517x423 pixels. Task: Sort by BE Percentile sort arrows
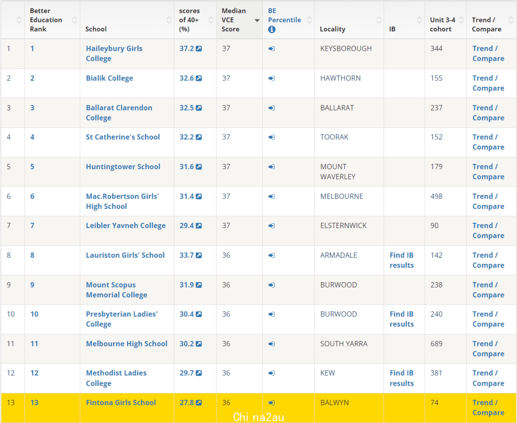click(x=310, y=20)
